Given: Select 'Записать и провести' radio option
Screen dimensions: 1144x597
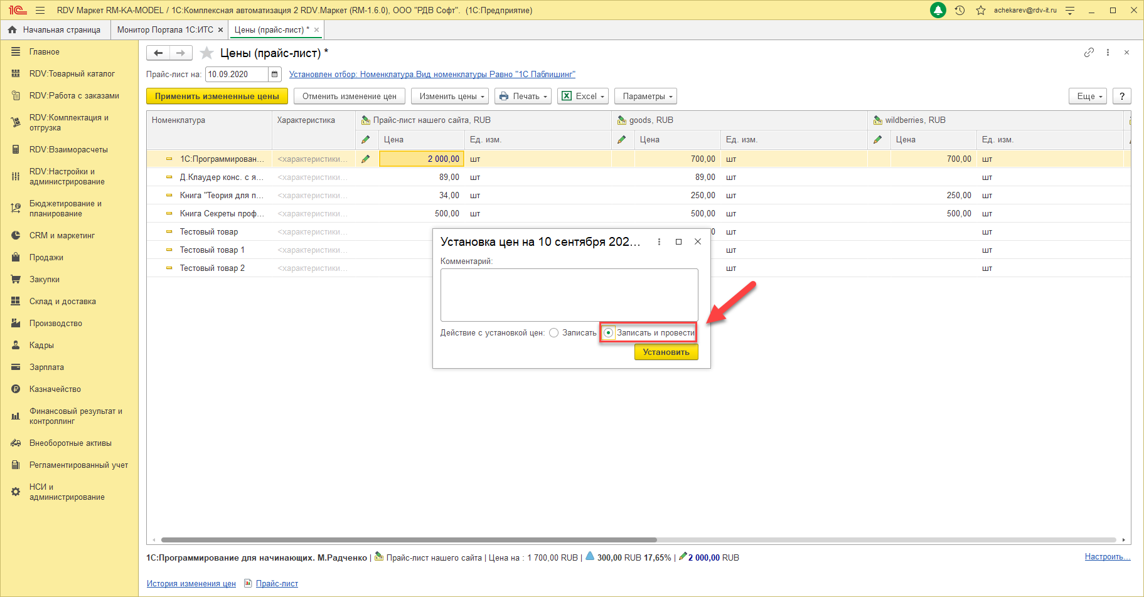Looking at the screenshot, I should pyautogui.click(x=608, y=333).
